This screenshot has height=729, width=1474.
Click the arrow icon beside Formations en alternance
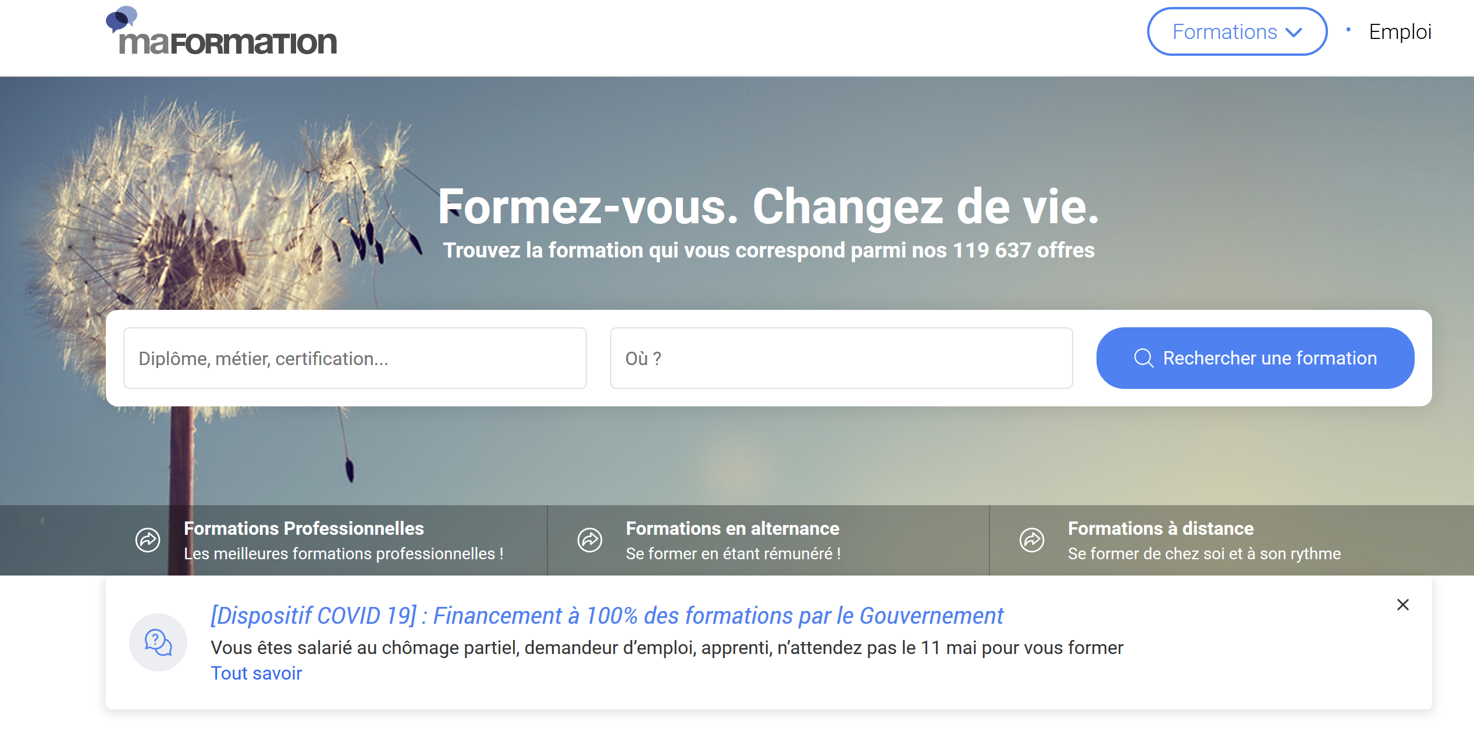(x=590, y=540)
